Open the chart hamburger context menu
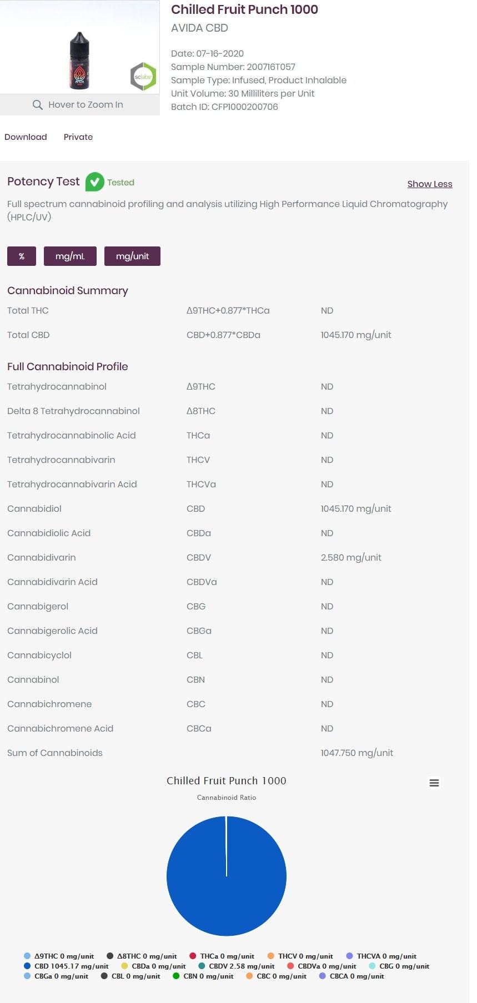 (x=434, y=783)
